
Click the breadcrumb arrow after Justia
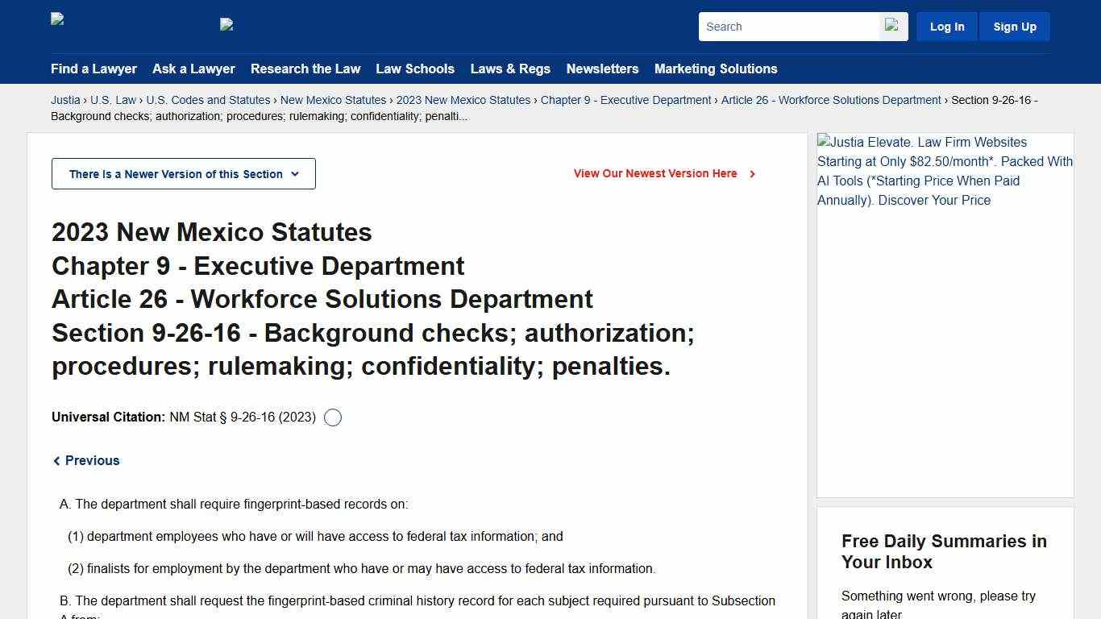coord(86,100)
